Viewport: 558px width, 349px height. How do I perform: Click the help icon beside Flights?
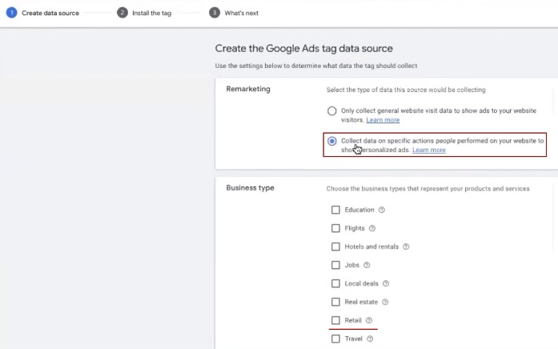point(372,228)
